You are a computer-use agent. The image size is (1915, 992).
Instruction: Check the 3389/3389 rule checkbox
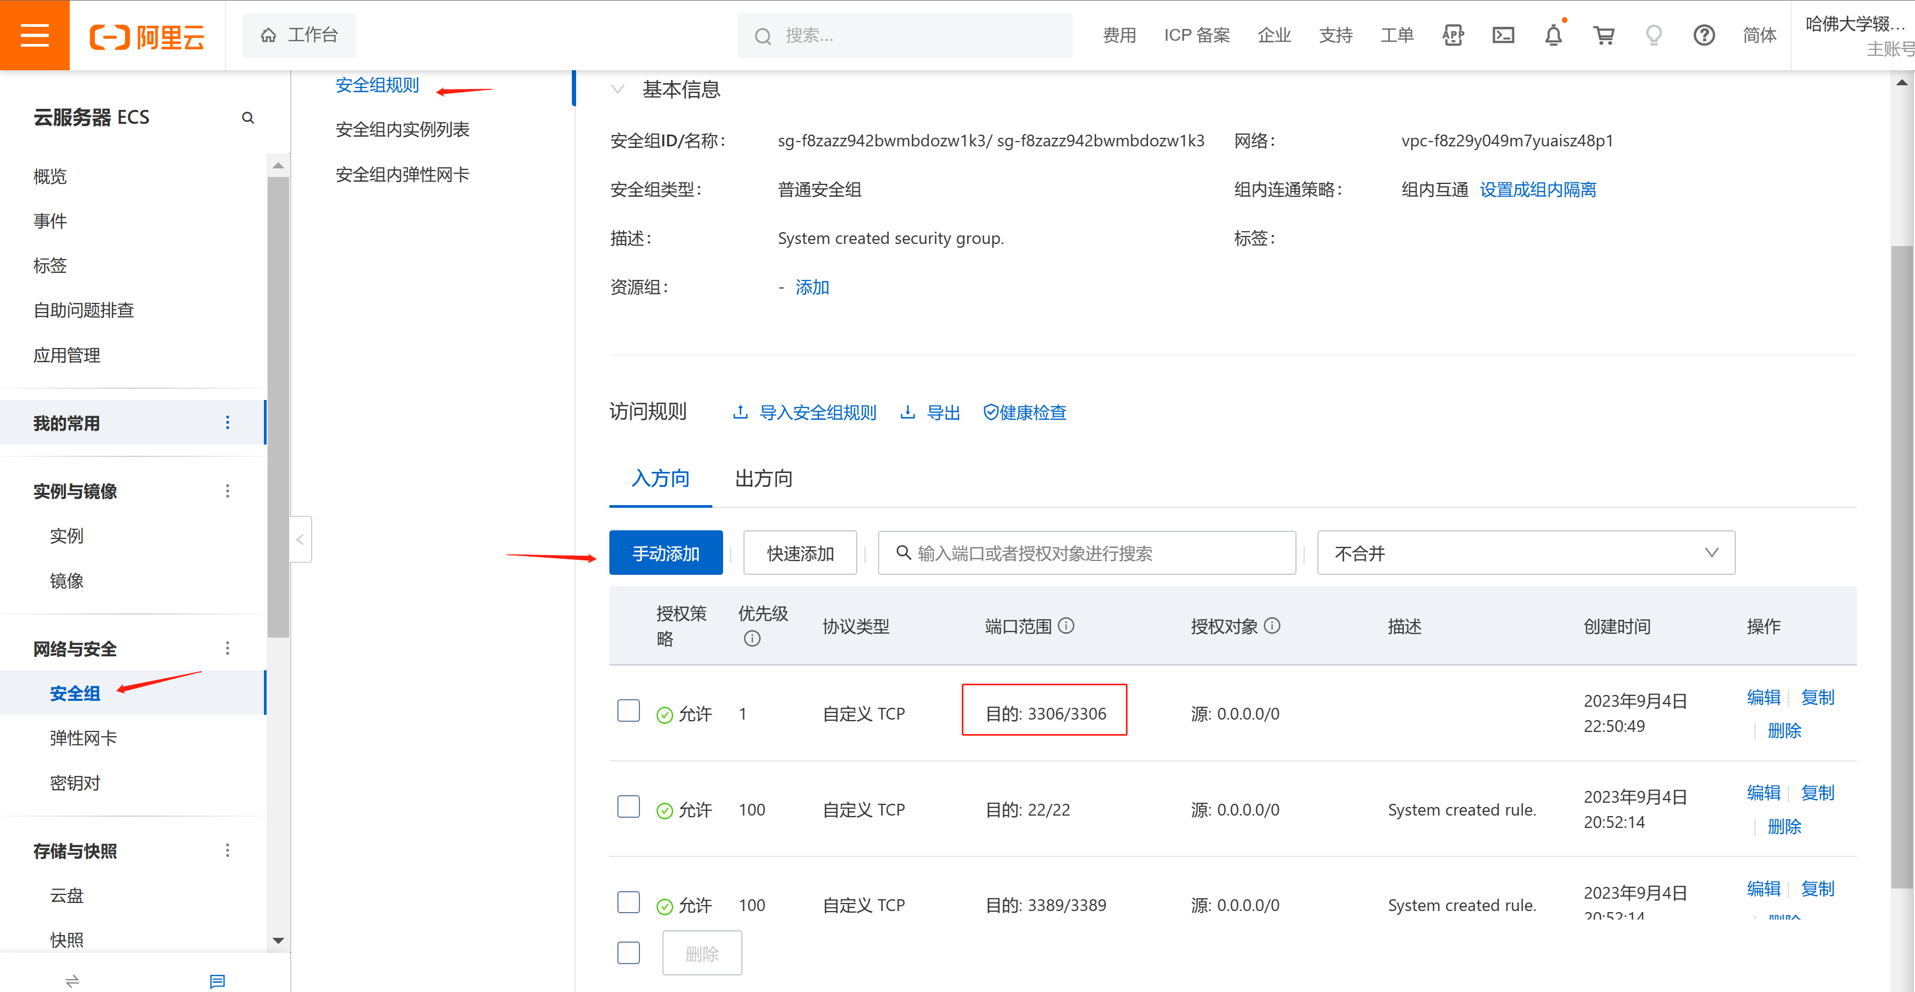click(x=628, y=901)
